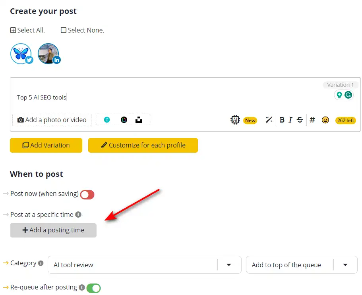Select the LinkedIn profile avatar
The width and height of the screenshot is (362, 295).
point(49,54)
